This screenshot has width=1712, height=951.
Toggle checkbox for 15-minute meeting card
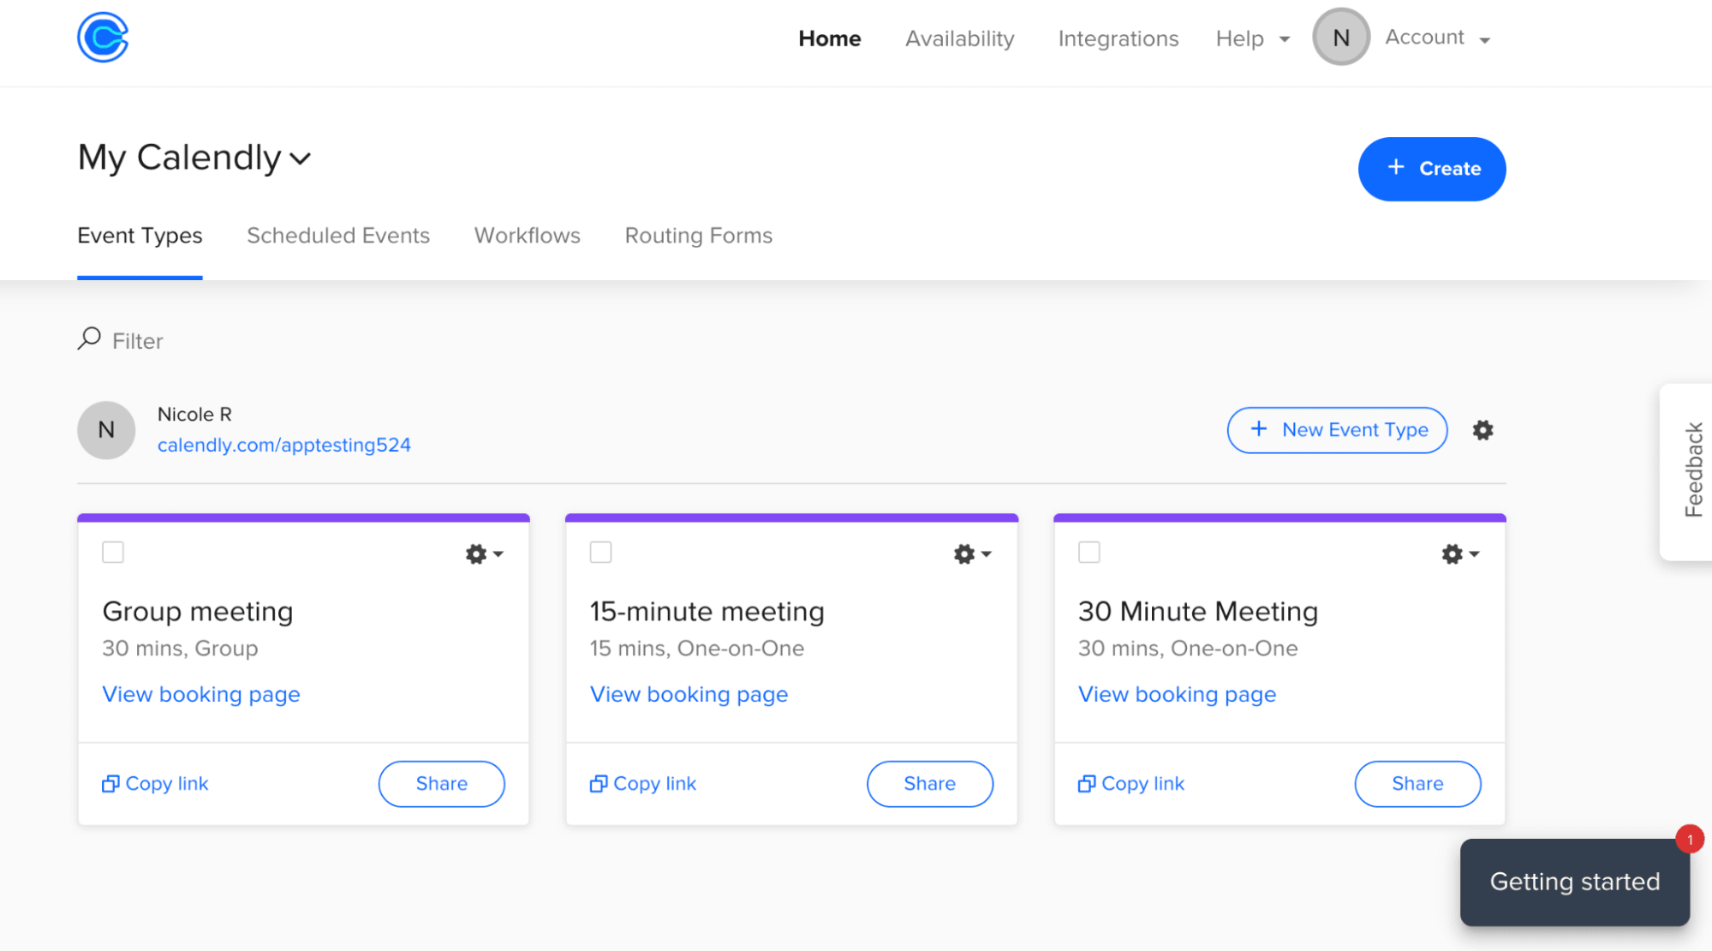tap(601, 552)
